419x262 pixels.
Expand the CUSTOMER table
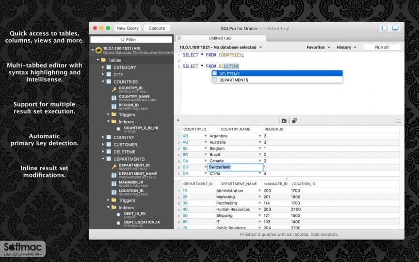(x=103, y=145)
